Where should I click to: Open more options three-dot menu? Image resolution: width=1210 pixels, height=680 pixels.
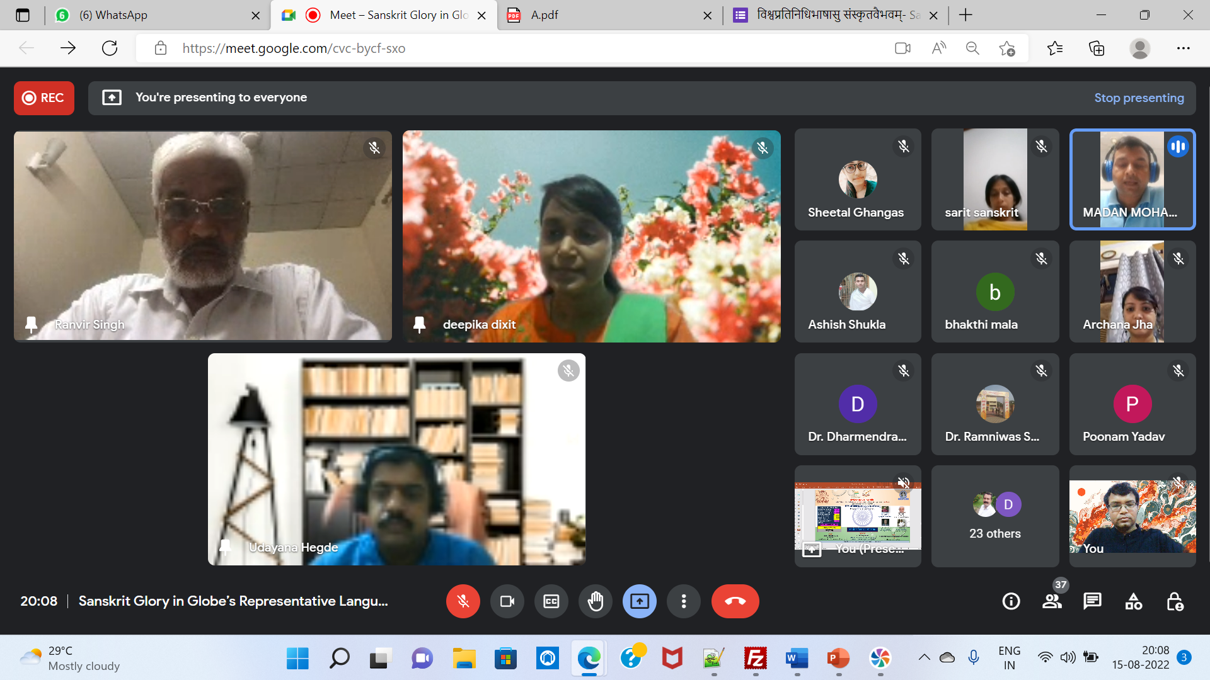(x=683, y=601)
